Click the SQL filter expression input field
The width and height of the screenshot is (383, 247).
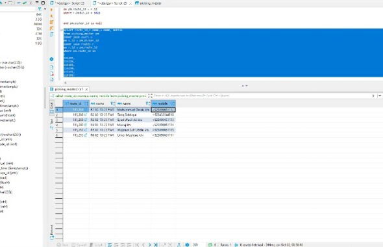[262, 96]
